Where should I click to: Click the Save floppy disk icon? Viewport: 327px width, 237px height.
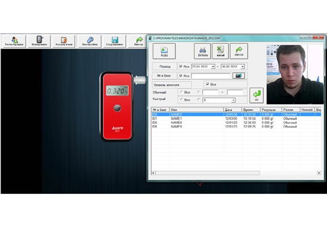point(115,41)
